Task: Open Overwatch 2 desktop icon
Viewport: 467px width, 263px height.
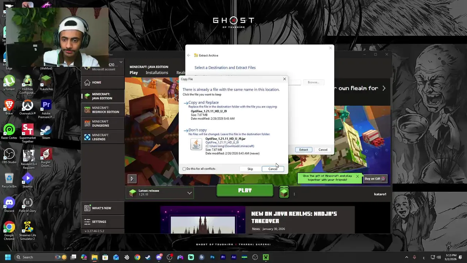Action: tap(27, 109)
